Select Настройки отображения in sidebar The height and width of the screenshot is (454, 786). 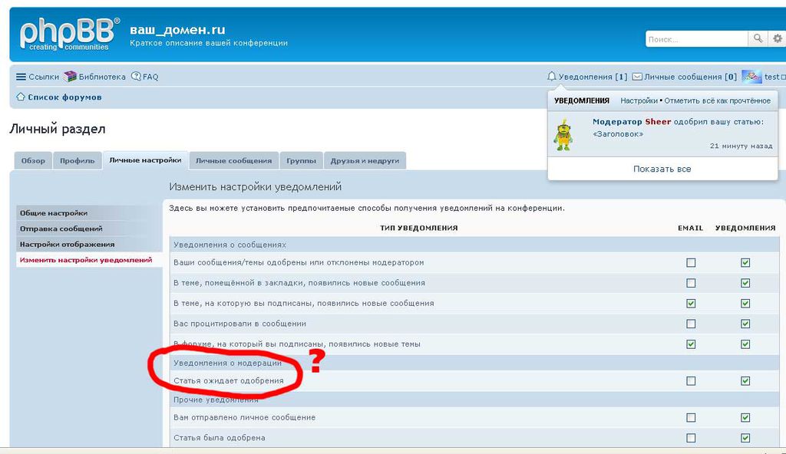tap(67, 244)
